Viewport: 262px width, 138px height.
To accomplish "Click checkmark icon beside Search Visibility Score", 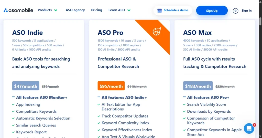I will tap(184, 104).
